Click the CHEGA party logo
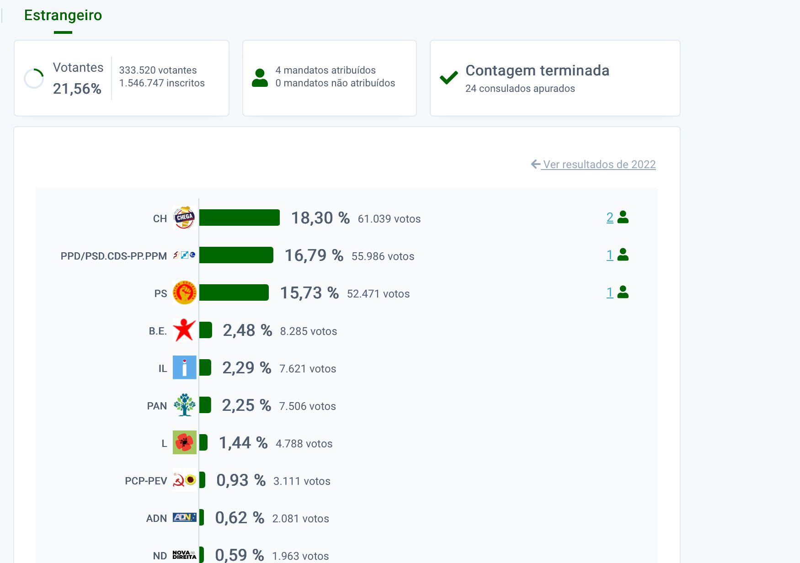 point(184,218)
